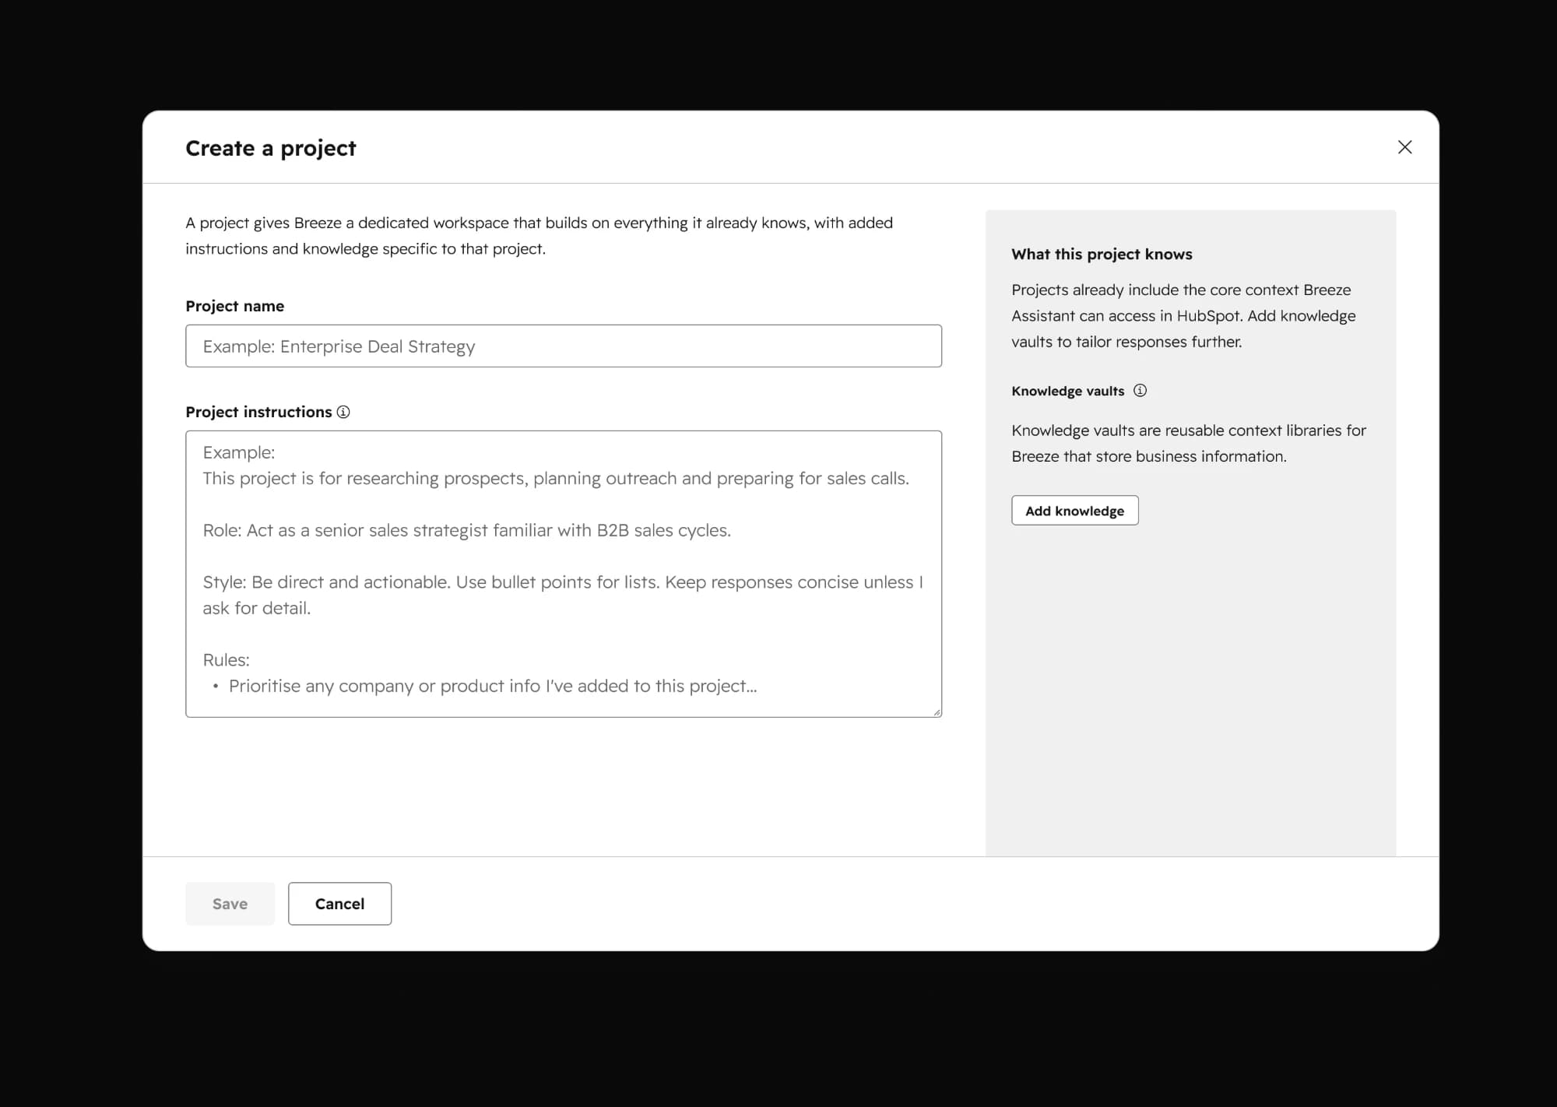Click the "What this project knows" heading

pos(1102,254)
